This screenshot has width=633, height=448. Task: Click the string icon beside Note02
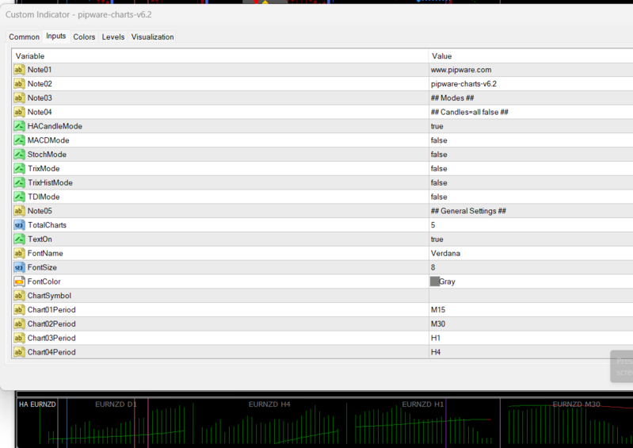click(19, 84)
